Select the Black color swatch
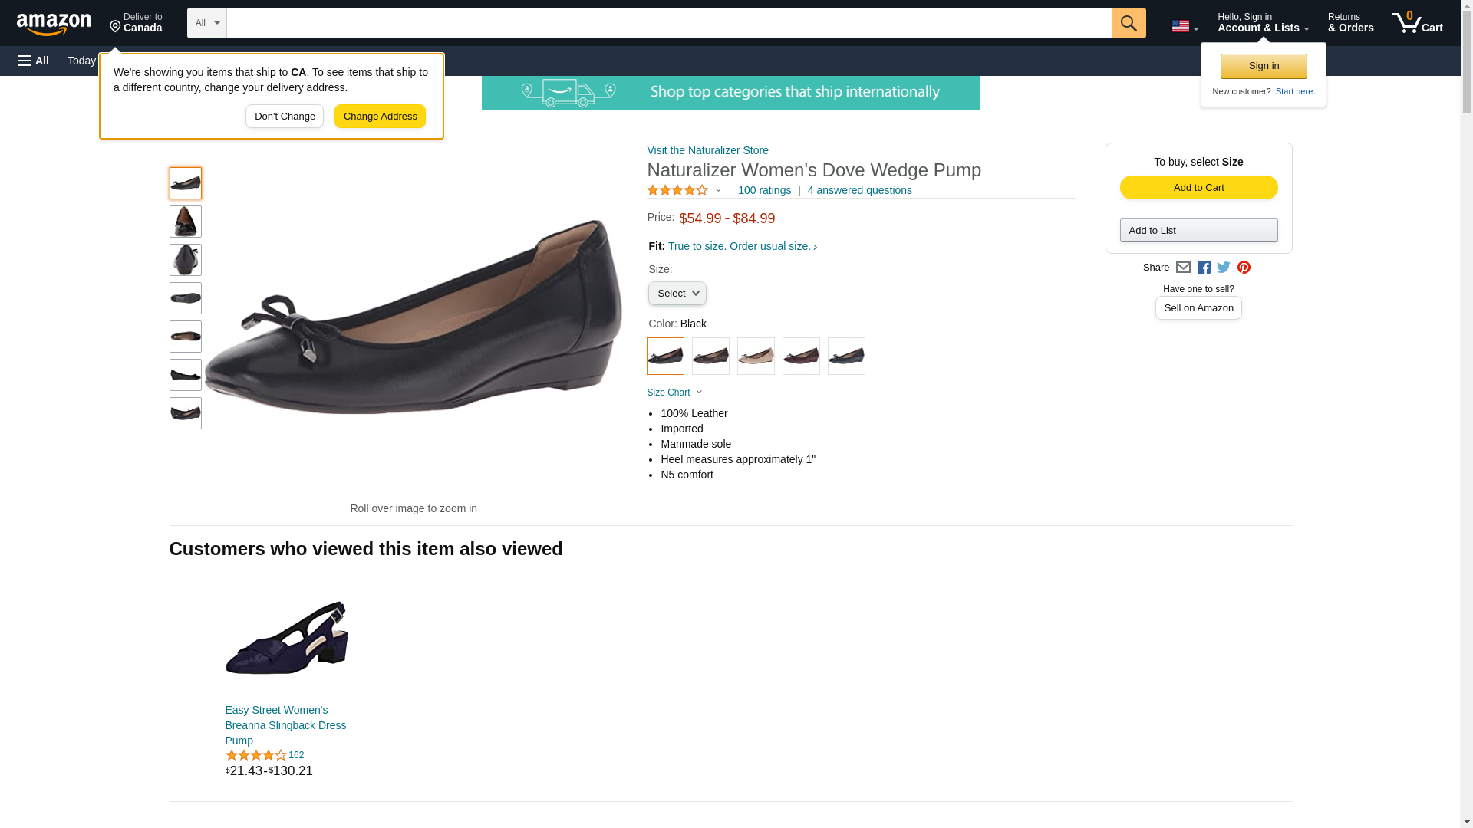 (x=665, y=356)
